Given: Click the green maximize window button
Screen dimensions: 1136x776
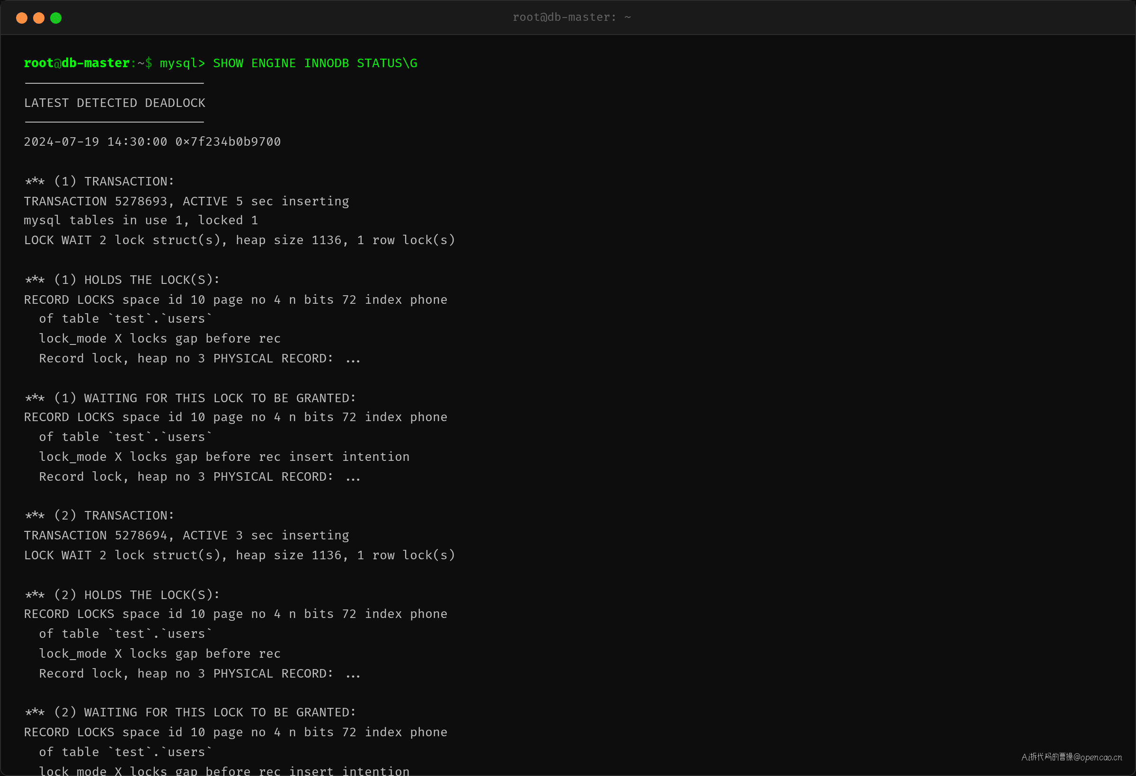Looking at the screenshot, I should [x=56, y=18].
